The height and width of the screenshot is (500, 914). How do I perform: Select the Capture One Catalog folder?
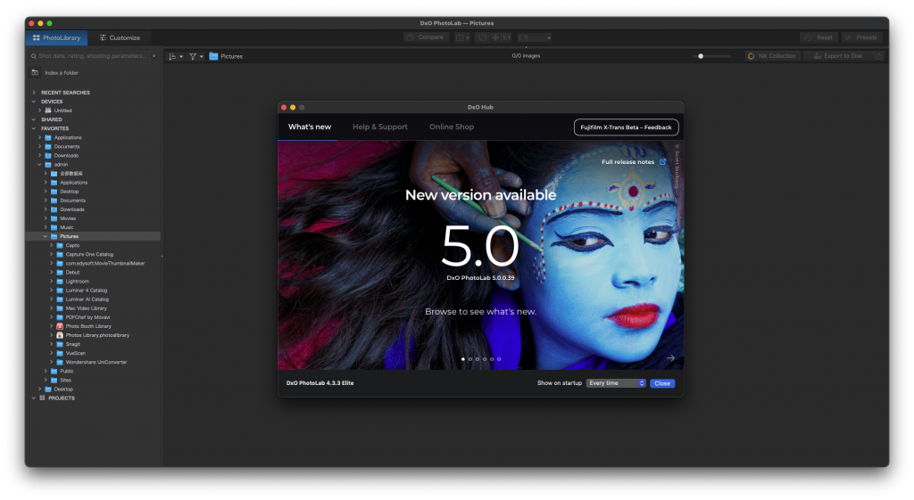pyautogui.click(x=89, y=254)
